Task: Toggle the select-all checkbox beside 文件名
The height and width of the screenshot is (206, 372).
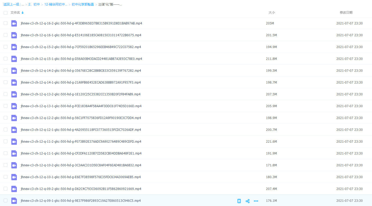Action: click(6, 13)
